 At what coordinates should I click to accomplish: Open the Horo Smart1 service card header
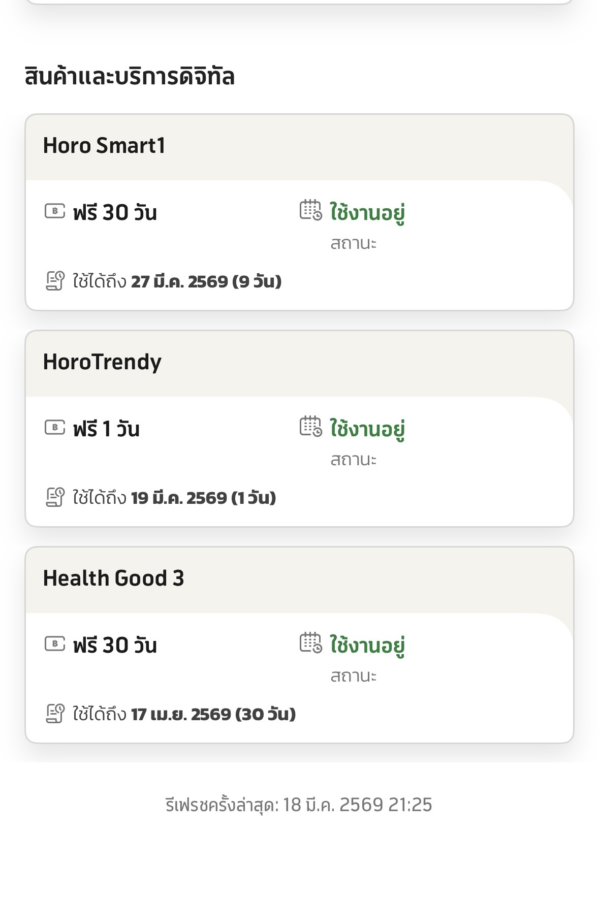(x=104, y=146)
